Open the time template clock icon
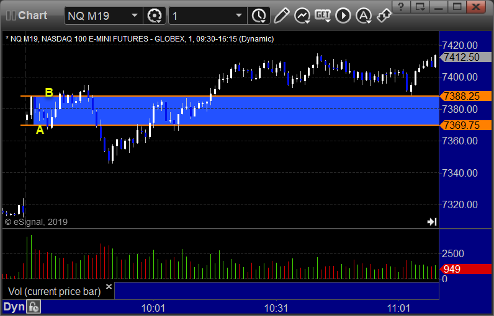This screenshot has width=494, height=316. 259,15
